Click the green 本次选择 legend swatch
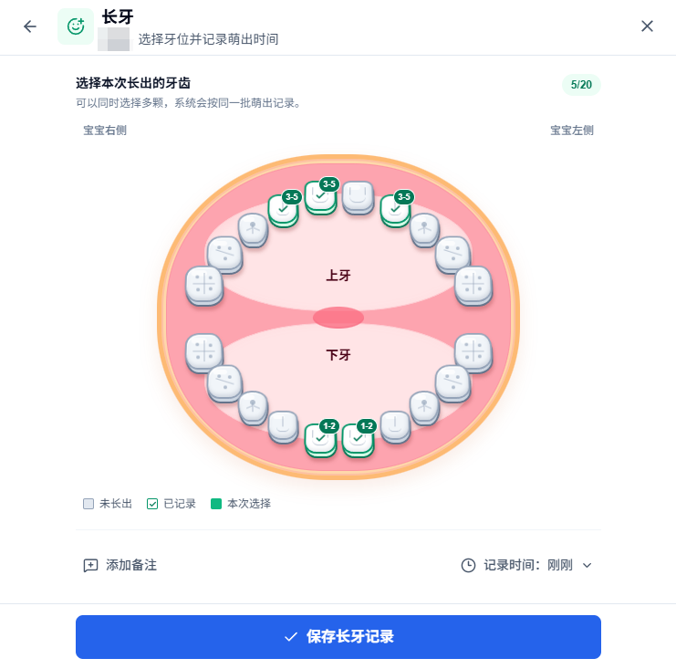This screenshot has width=676, height=669. click(x=216, y=504)
